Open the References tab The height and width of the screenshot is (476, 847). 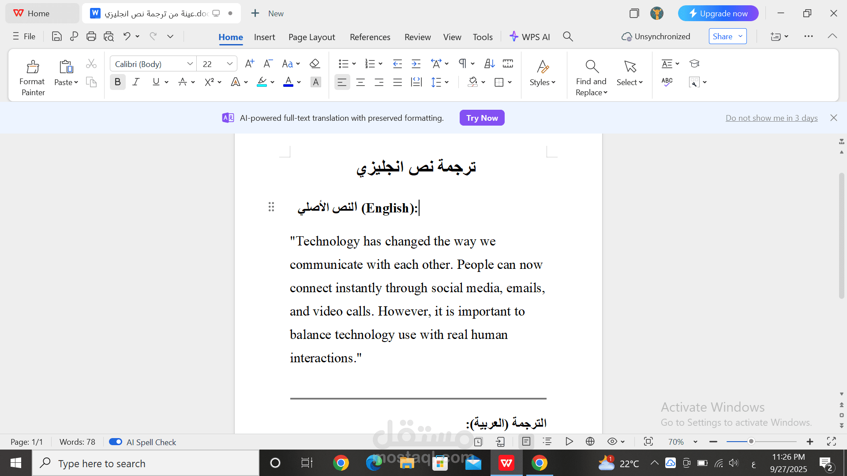[370, 37]
